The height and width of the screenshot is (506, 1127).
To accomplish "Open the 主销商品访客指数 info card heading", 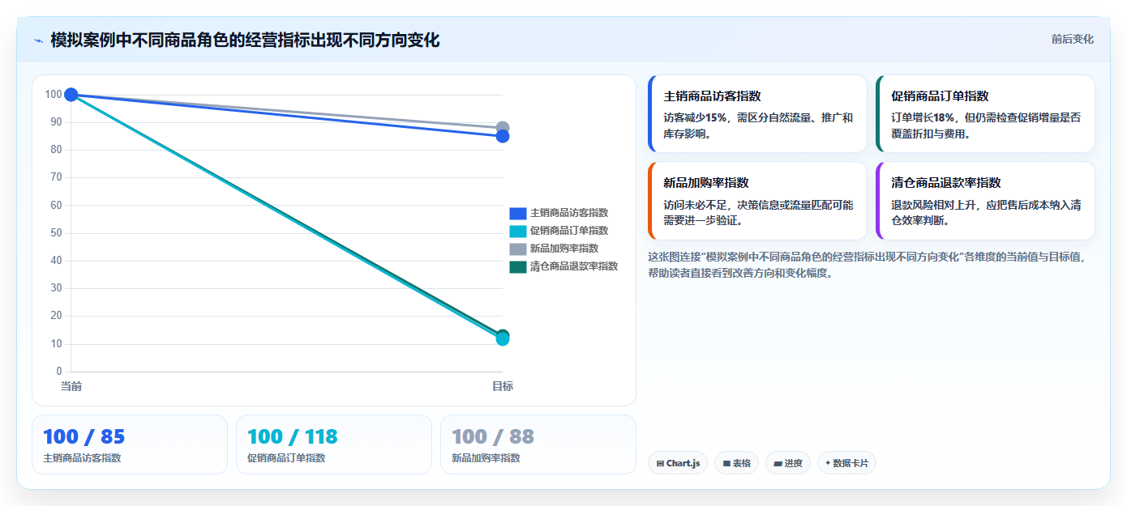I will click(712, 96).
